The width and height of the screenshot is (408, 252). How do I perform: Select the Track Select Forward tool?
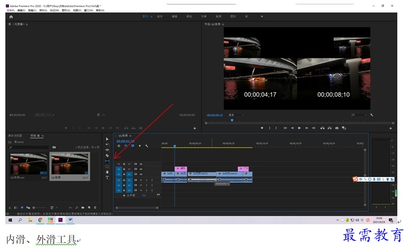(x=107, y=144)
